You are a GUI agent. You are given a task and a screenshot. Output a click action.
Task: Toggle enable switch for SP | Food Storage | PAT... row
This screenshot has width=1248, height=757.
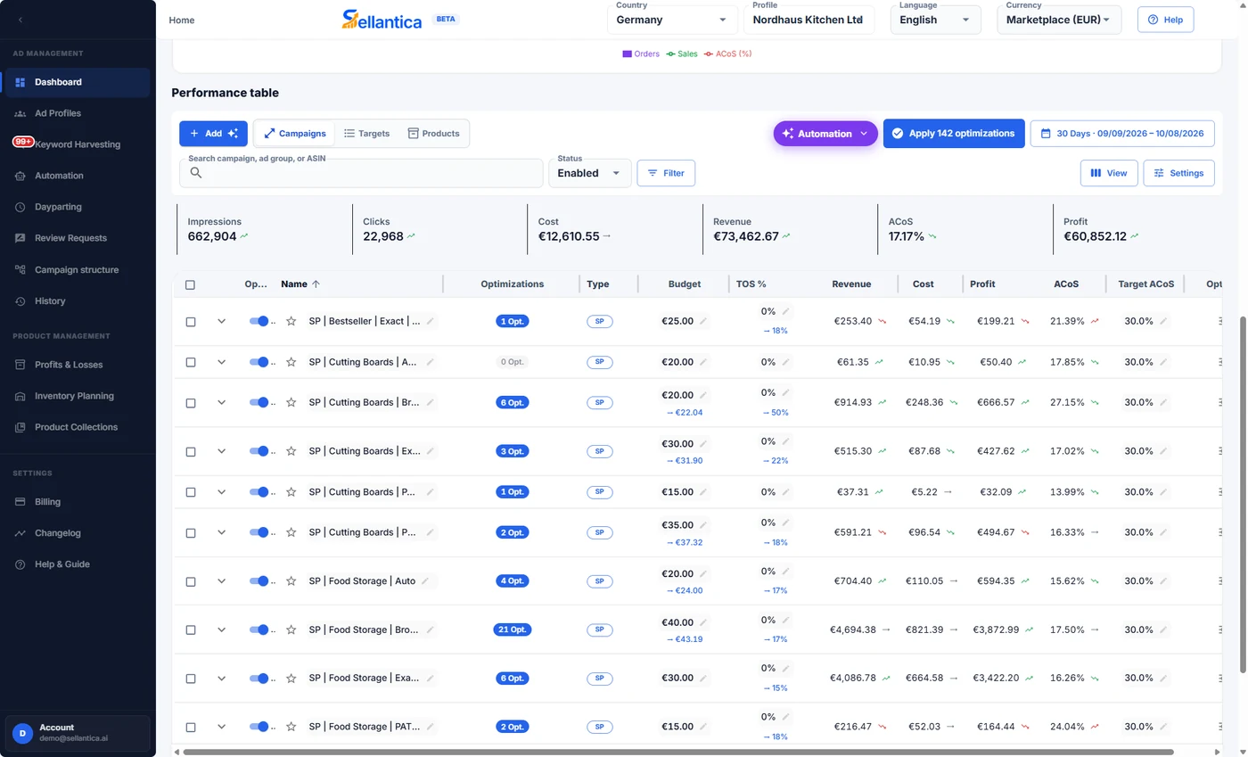click(x=259, y=727)
